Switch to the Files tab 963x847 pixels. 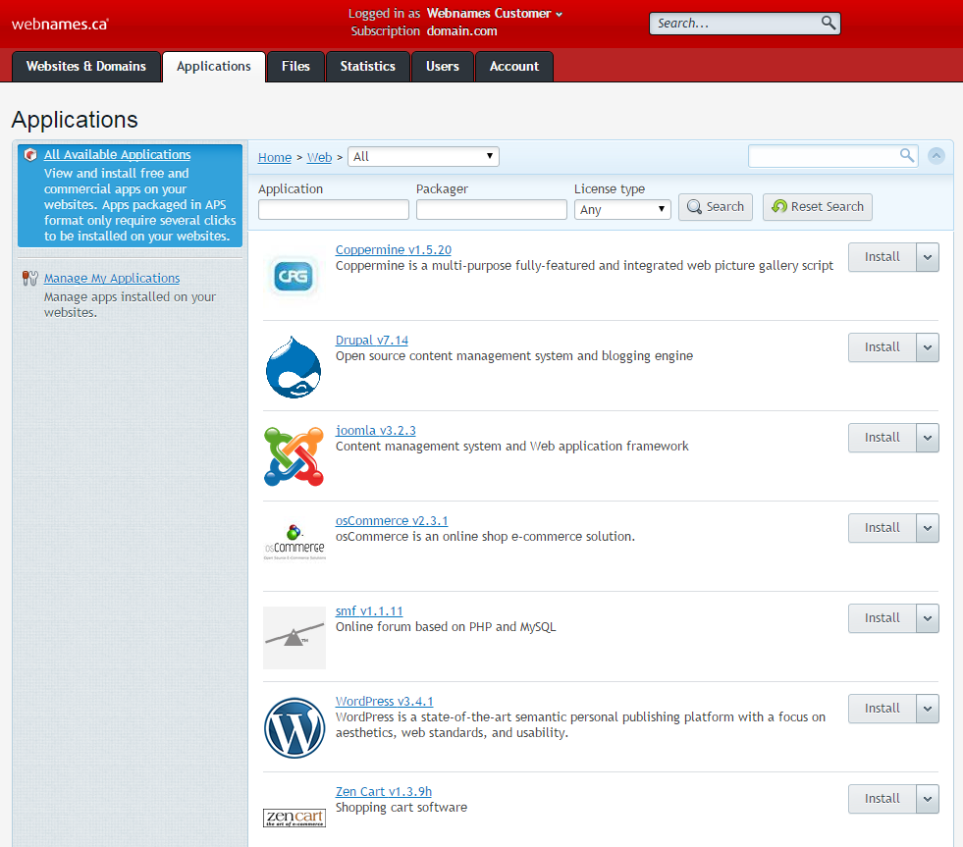click(295, 67)
